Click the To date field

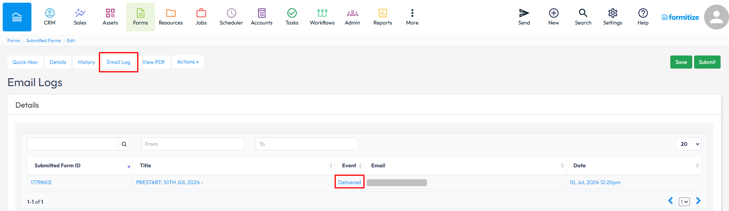pos(307,144)
